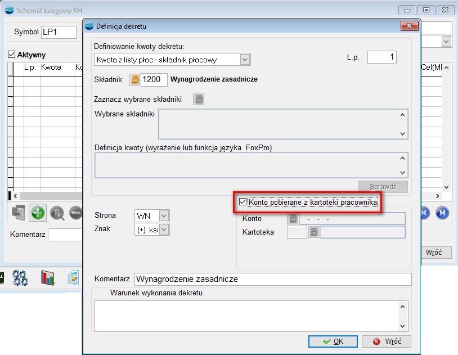Click the Warunek wykonania dekretu text area
458x355 pixels.
tap(251, 316)
